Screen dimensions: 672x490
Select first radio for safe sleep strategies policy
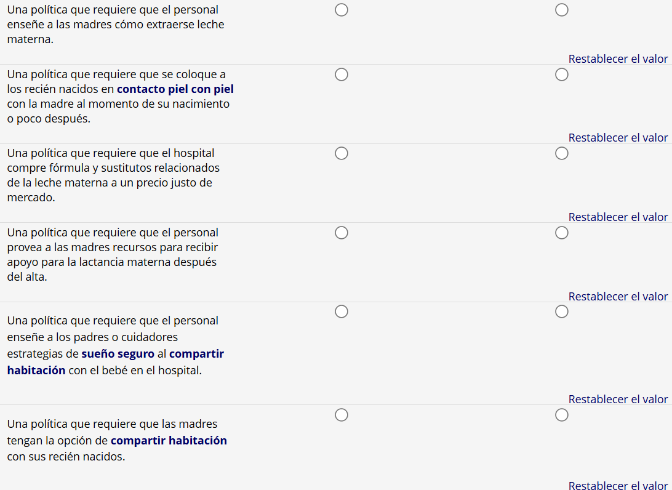tap(342, 312)
